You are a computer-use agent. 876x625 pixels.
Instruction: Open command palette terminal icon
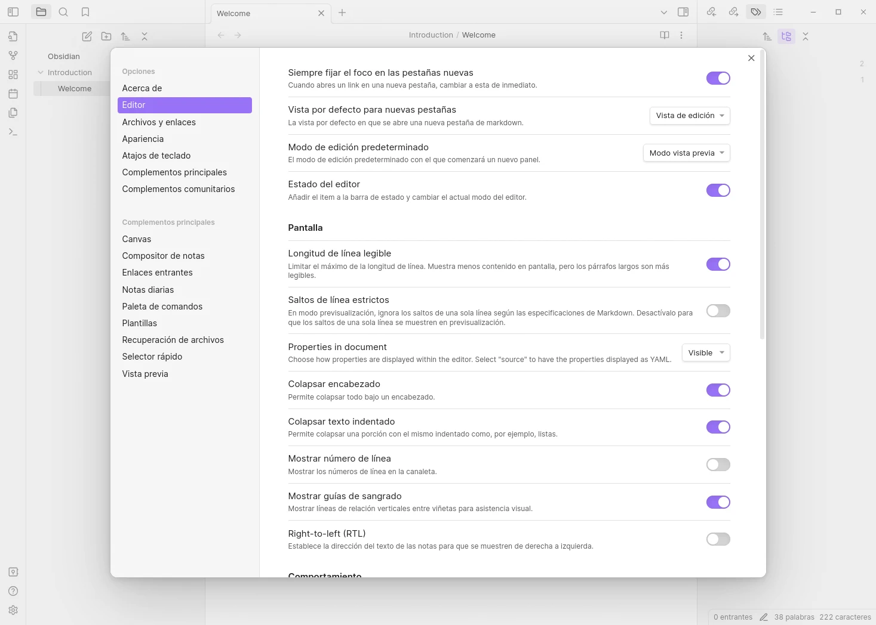coord(13,132)
